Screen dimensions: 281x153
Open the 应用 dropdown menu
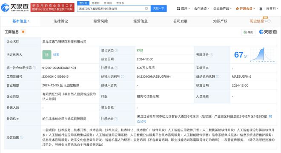184,8
